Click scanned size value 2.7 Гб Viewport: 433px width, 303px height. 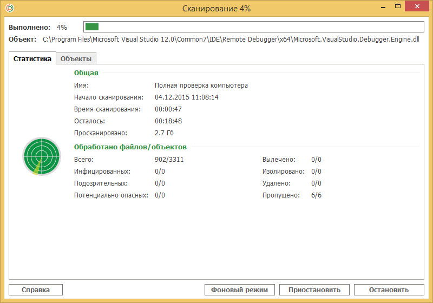(164, 133)
